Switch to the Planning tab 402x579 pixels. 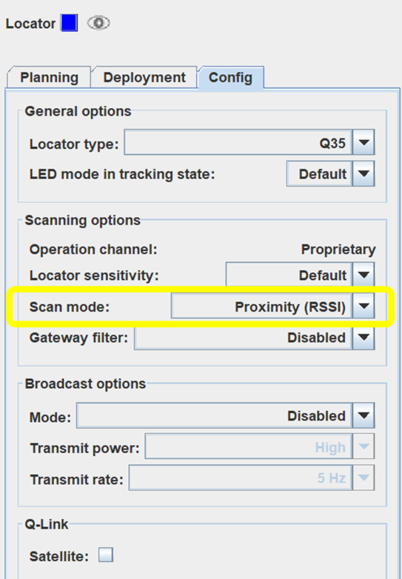coord(49,77)
